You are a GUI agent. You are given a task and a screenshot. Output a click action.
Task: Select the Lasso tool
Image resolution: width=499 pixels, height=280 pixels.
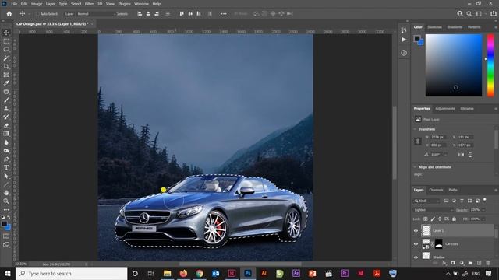pyautogui.click(x=6, y=50)
